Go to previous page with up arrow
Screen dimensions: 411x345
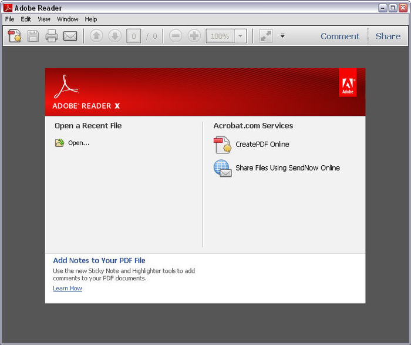(x=96, y=36)
